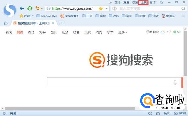The height and width of the screenshot is (116, 188).
Task: Click the 问问 search category link
Action: [x=99, y=32]
